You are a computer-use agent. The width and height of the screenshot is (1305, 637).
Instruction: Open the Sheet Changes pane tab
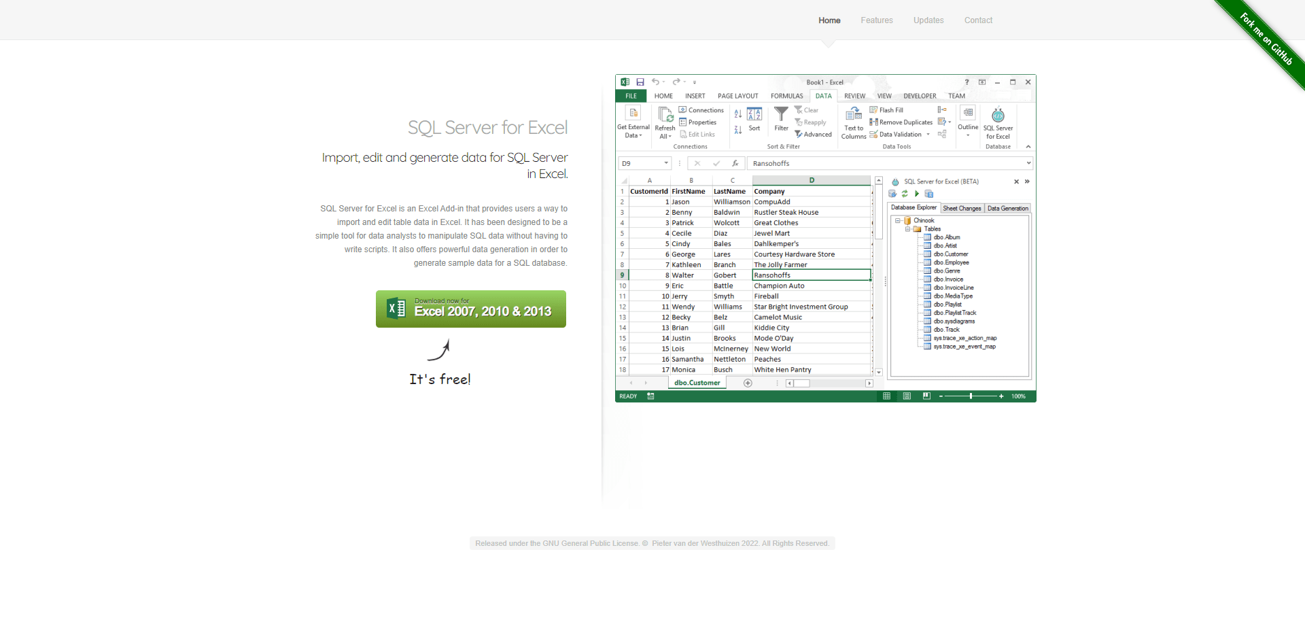coord(962,209)
